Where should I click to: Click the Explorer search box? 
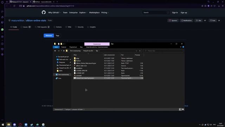[x=163, y=51]
